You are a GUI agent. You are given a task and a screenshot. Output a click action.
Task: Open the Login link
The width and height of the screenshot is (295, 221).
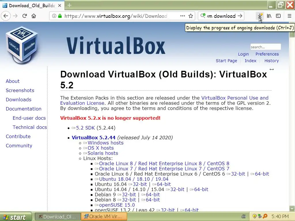point(243,54)
